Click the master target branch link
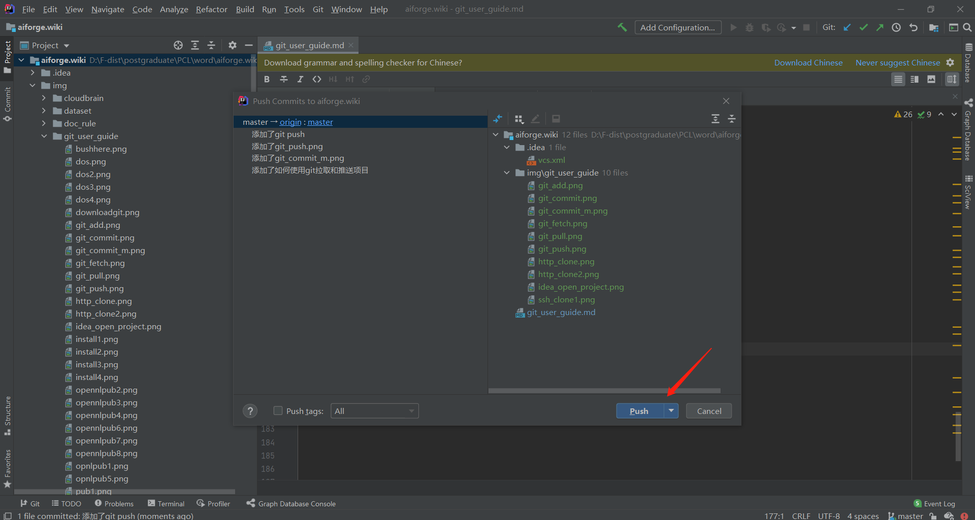Screen dimensions: 975x520 (x=320, y=122)
